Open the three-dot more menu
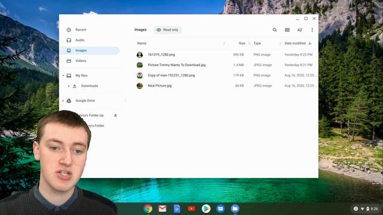383x215 pixels. point(312,30)
